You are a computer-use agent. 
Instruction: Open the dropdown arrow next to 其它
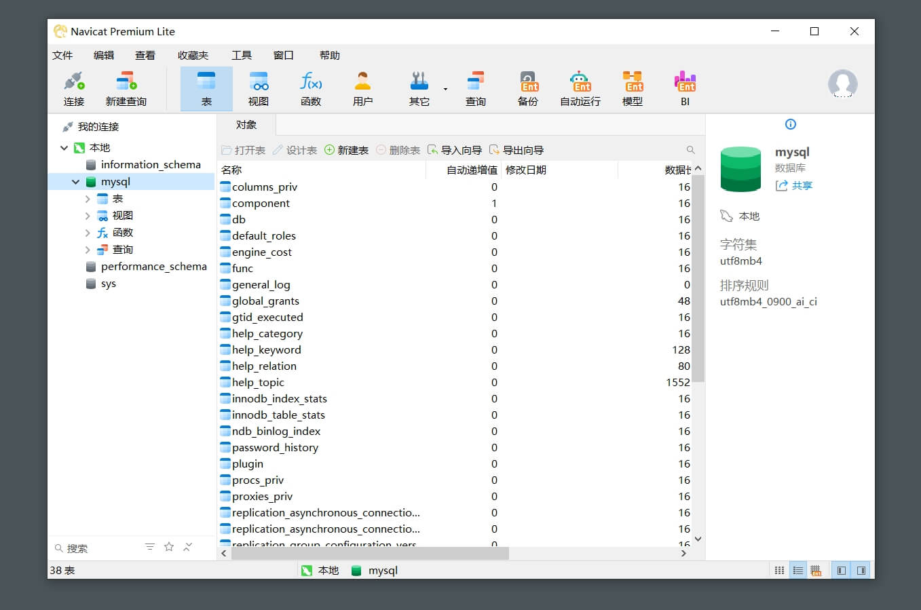pos(445,89)
